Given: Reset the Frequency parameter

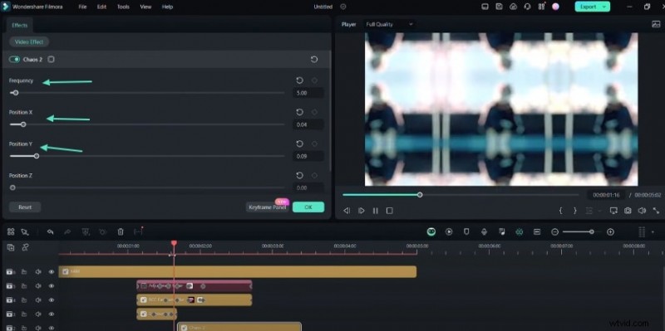Looking at the screenshot, I should (299, 80).
